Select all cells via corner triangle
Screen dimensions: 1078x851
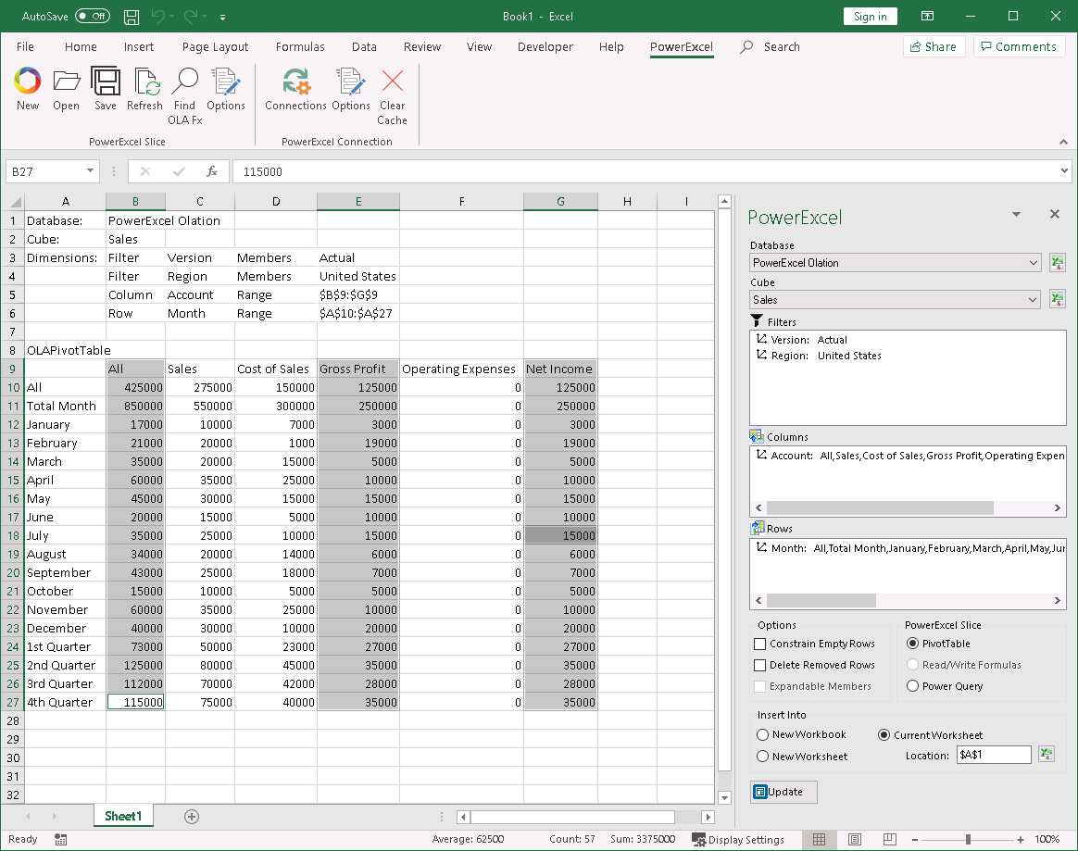(x=15, y=202)
